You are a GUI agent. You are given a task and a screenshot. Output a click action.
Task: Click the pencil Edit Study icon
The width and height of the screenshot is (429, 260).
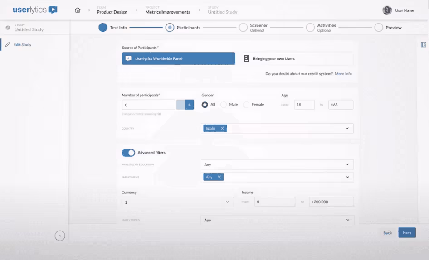click(8, 44)
